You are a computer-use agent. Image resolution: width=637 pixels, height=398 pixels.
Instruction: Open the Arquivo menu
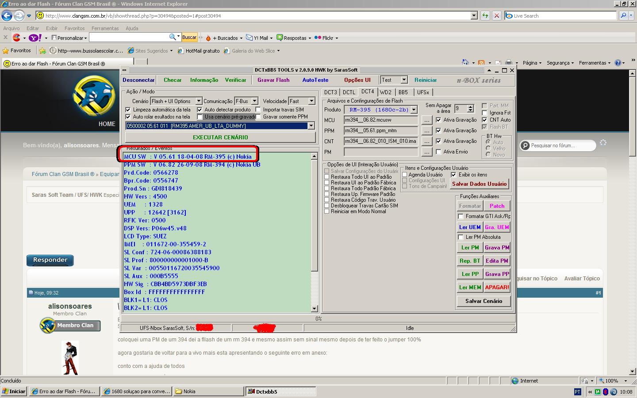pyautogui.click(x=12, y=28)
